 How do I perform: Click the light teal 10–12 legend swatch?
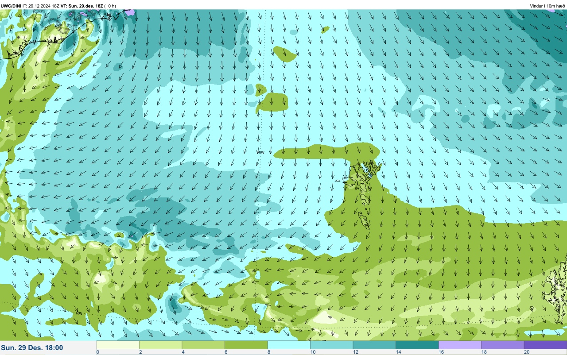point(331,345)
